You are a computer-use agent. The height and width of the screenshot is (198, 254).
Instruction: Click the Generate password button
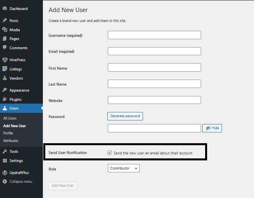tap(125, 116)
